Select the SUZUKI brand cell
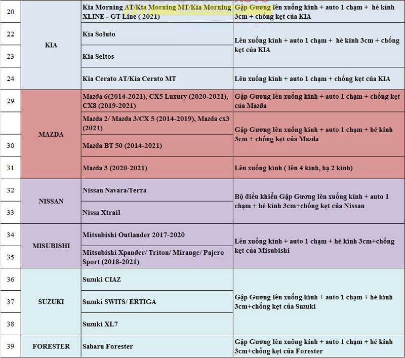 click(x=51, y=302)
